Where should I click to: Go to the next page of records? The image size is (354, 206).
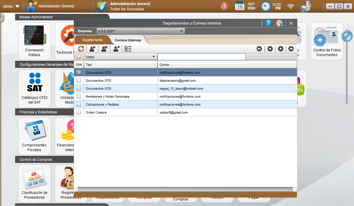281,49
